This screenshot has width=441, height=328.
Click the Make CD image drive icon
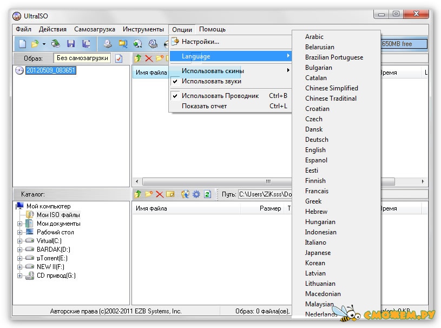[x=108, y=44]
